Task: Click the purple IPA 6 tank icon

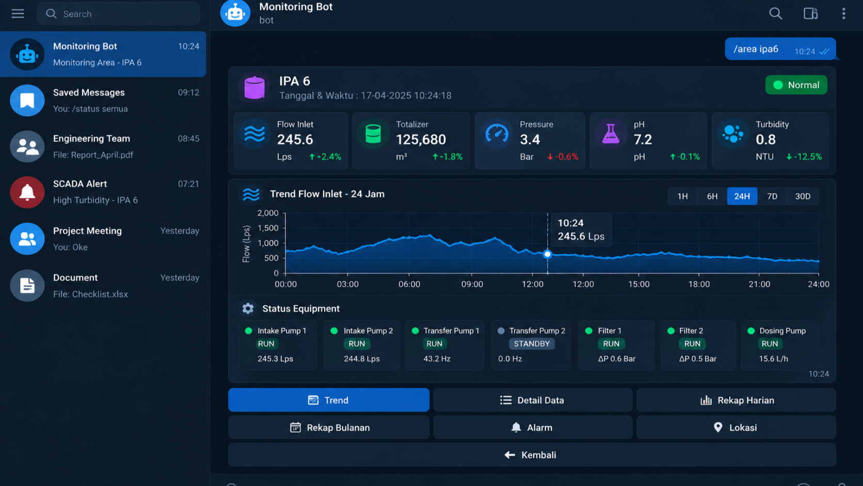Action: pyautogui.click(x=254, y=87)
